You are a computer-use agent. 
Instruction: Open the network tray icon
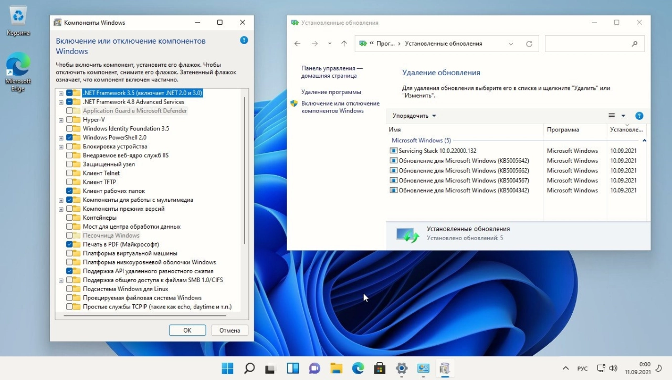coord(601,368)
